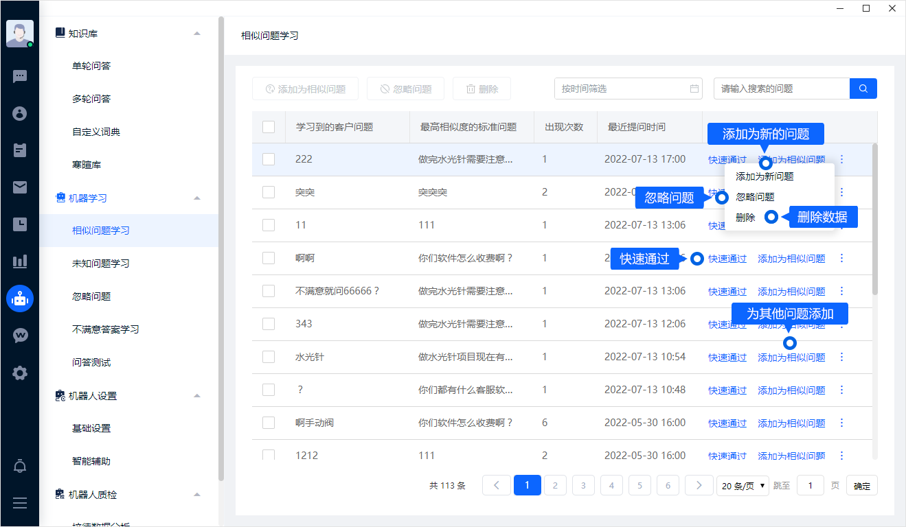Choose 删除 from the popup menu
906x527 pixels.
745,218
